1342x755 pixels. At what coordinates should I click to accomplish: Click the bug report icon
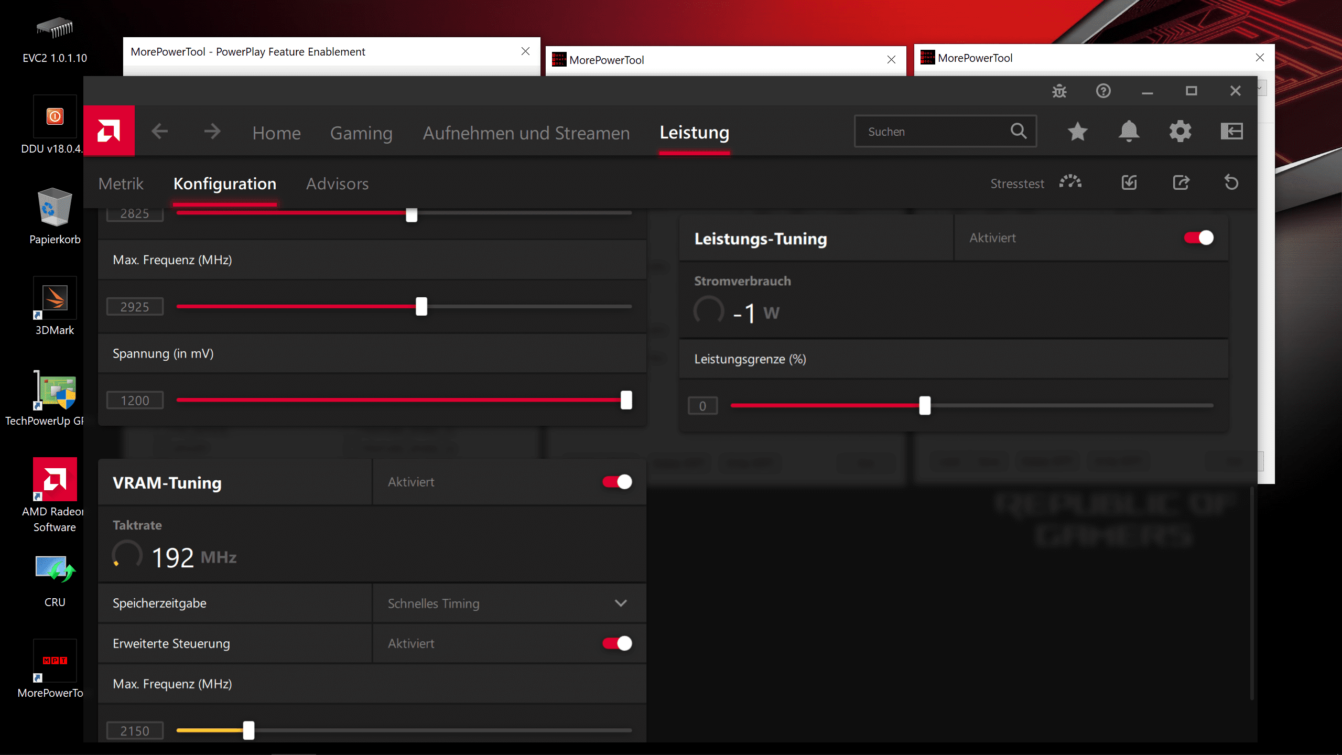(1059, 91)
